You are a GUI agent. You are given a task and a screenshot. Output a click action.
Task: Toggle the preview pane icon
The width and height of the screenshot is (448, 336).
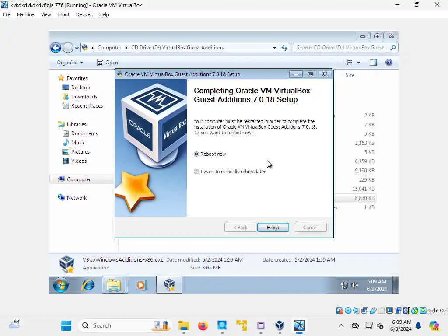(x=373, y=63)
